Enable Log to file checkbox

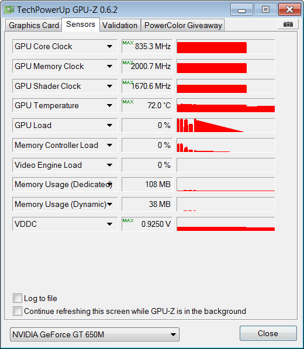(18, 298)
